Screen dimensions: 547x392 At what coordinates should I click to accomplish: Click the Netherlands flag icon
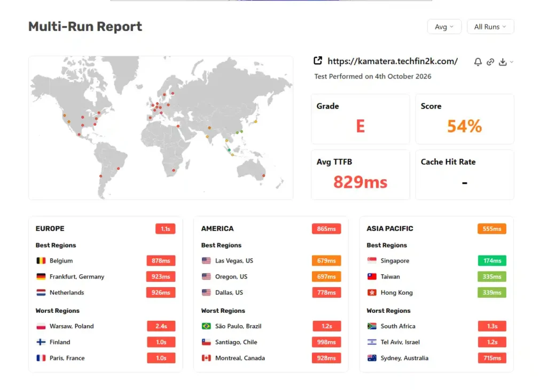click(41, 293)
